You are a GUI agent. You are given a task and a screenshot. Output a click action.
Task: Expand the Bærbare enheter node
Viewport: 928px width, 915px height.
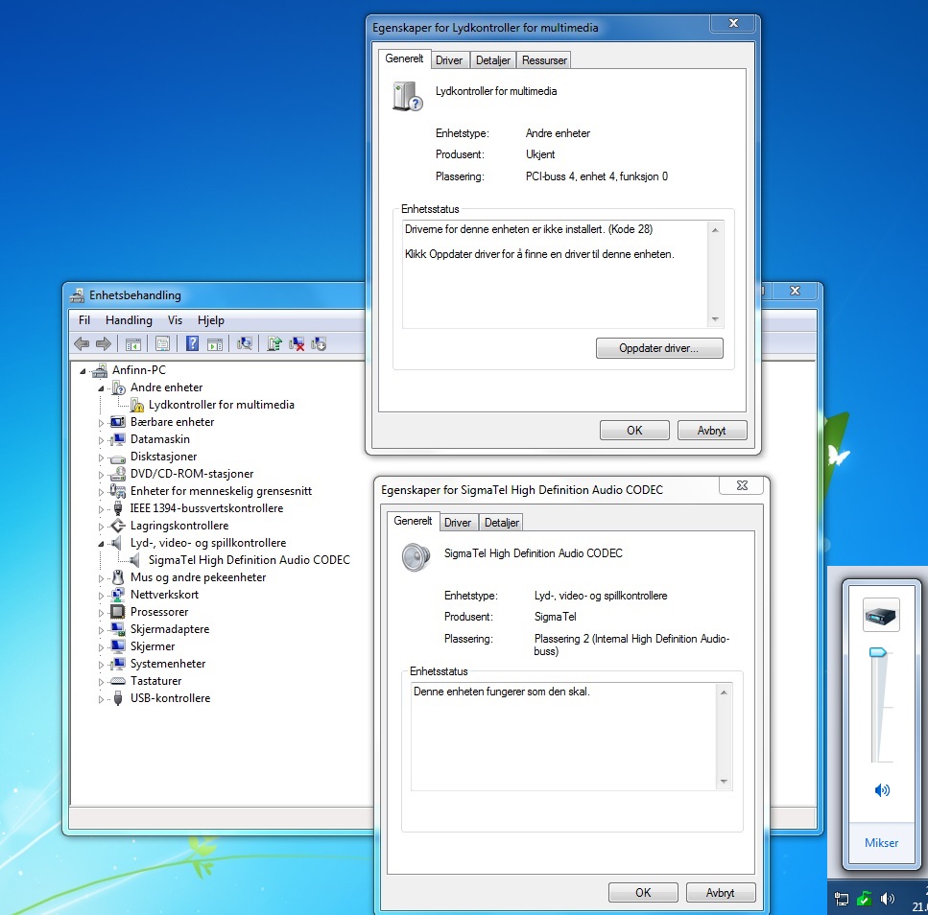coord(101,423)
